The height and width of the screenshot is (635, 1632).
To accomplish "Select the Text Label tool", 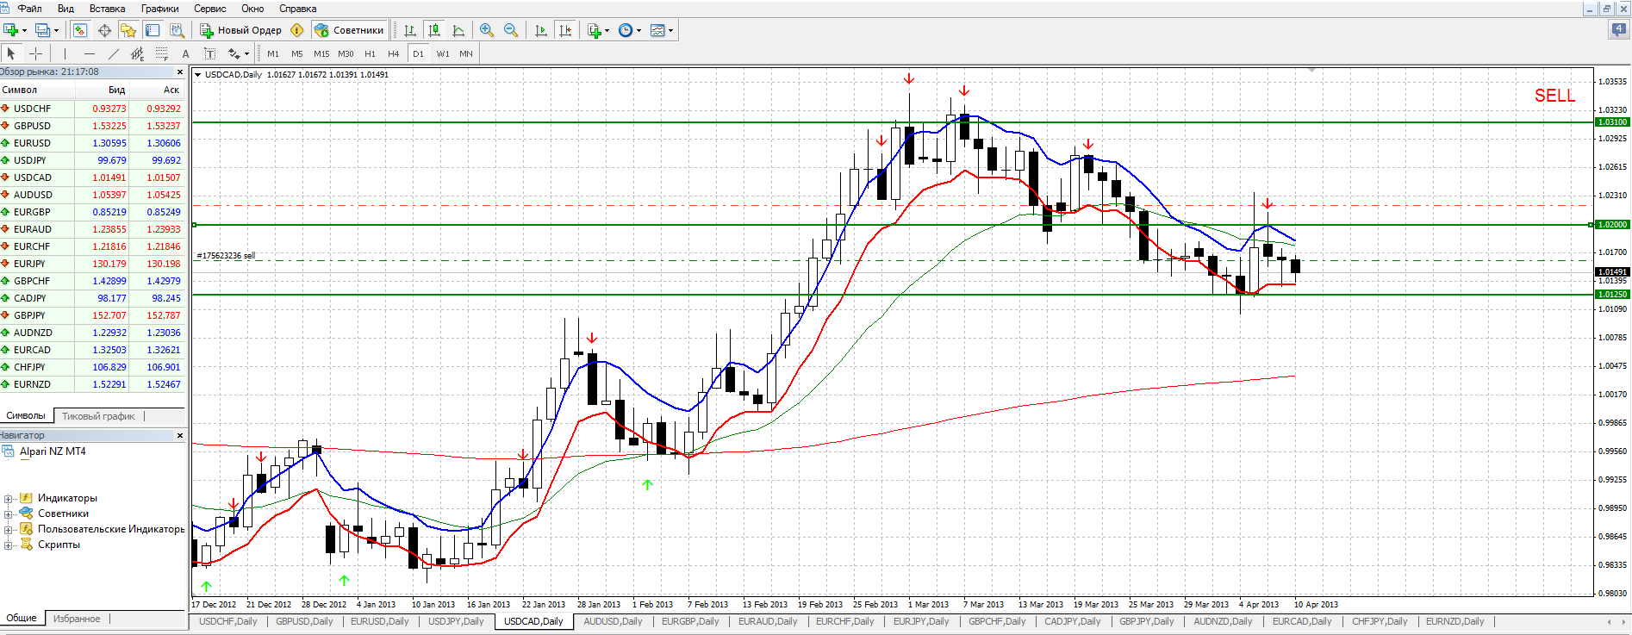I will (209, 53).
